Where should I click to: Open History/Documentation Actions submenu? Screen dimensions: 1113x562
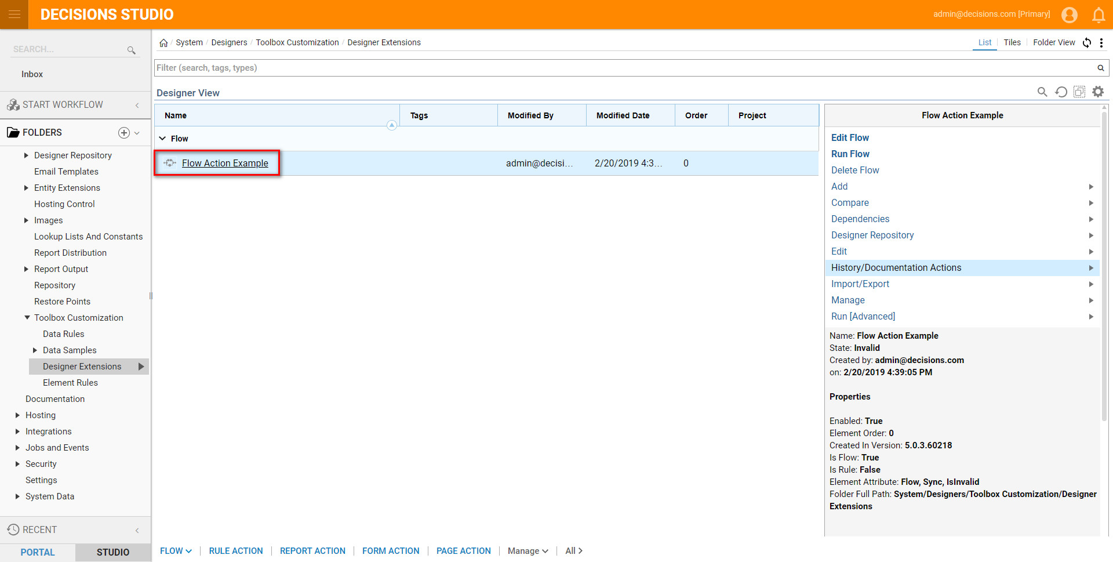962,268
